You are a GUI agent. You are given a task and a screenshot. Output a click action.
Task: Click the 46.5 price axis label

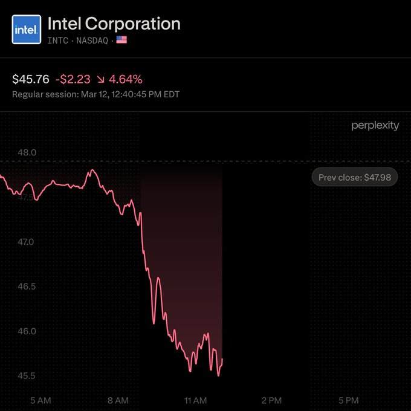26,286
